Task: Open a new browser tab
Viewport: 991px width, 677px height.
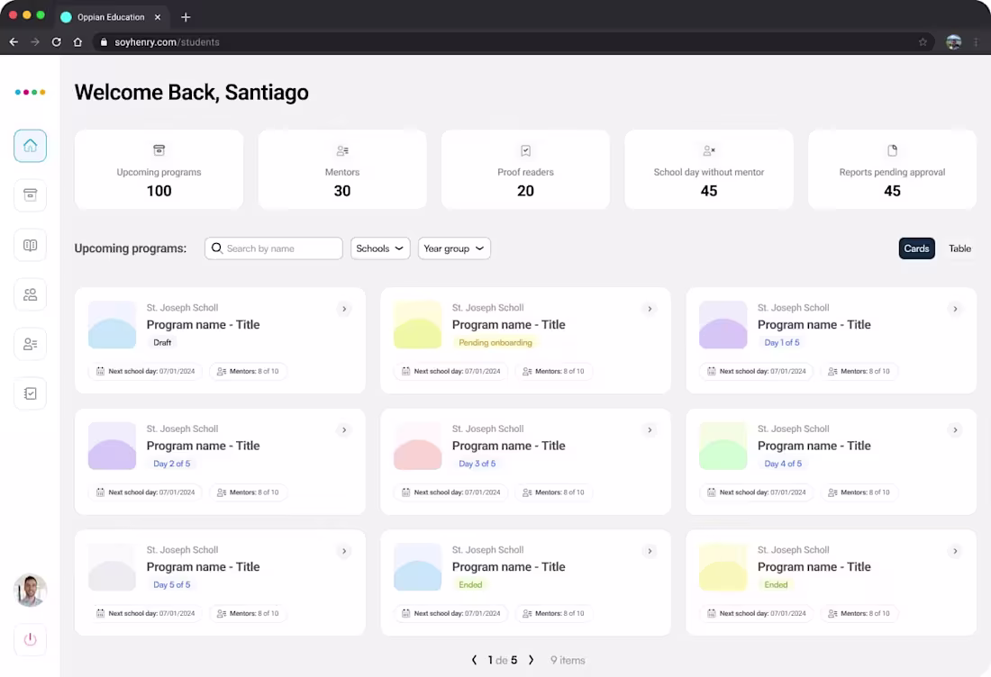Action: click(x=186, y=17)
